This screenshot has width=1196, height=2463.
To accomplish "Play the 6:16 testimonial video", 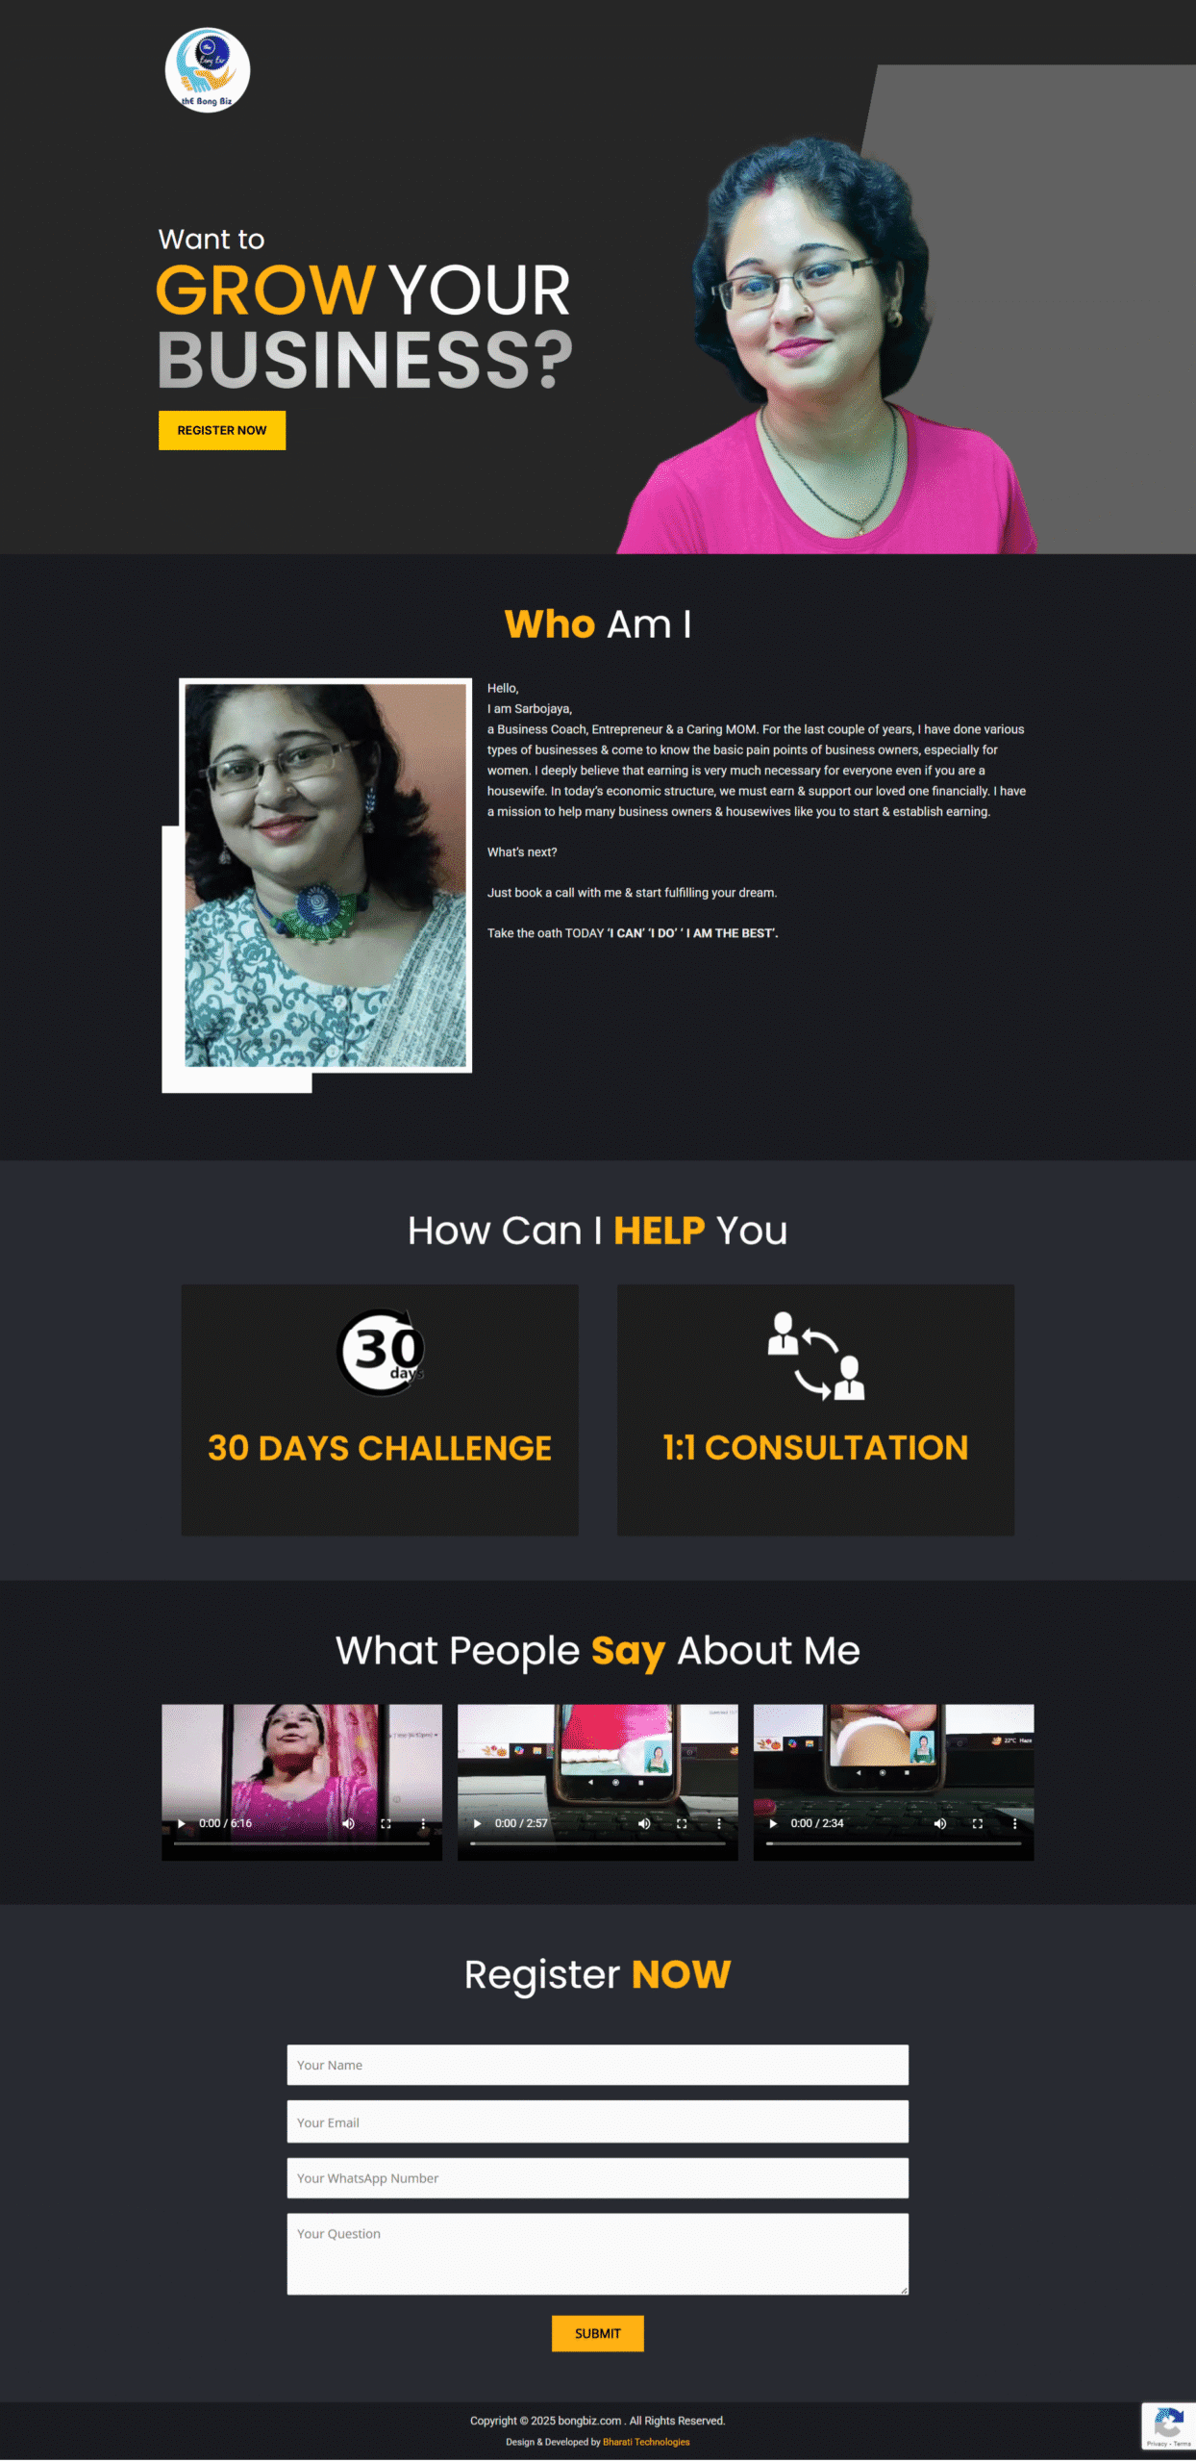I will (182, 1823).
